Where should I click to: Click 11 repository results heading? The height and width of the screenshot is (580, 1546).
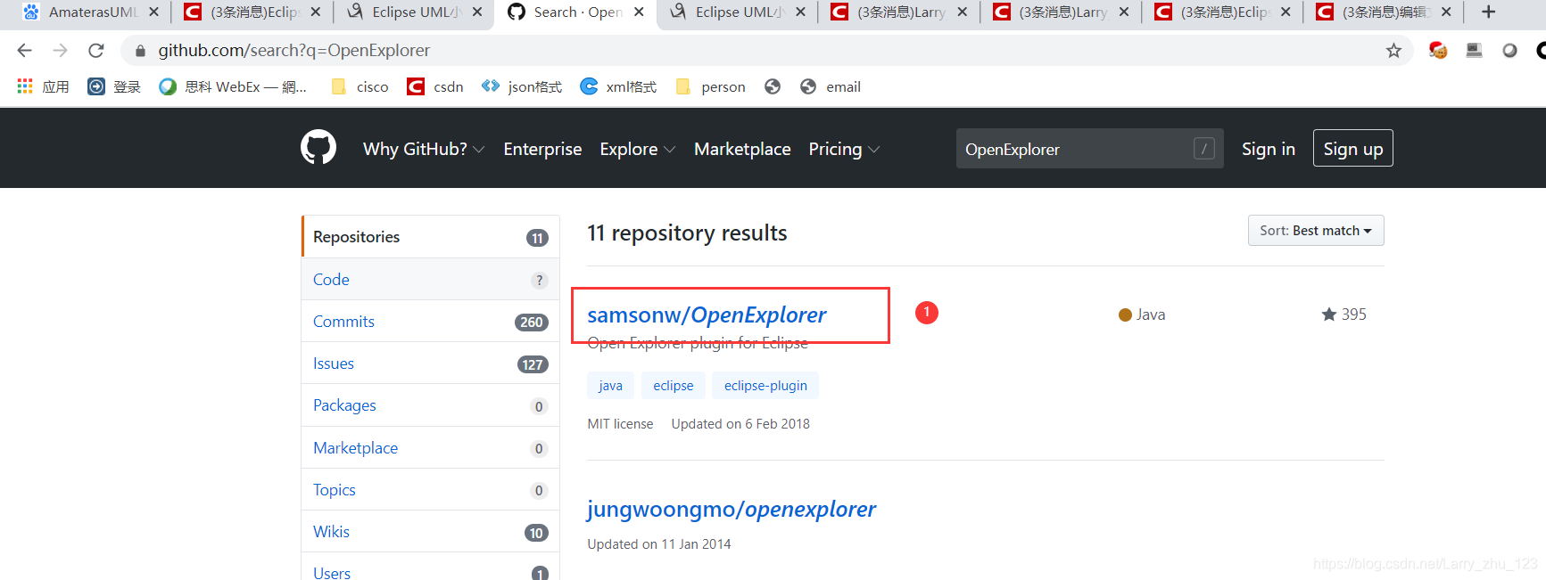(x=687, y=233)
